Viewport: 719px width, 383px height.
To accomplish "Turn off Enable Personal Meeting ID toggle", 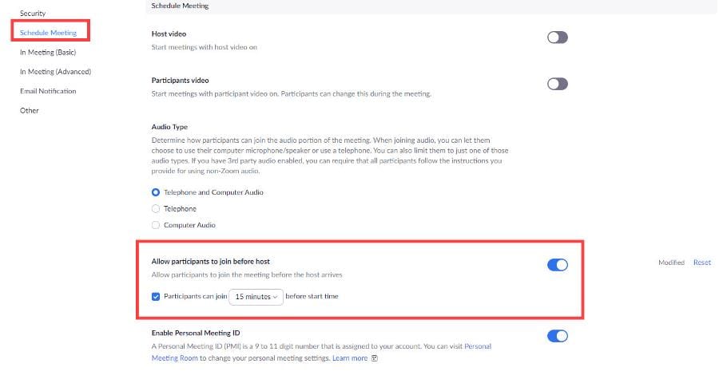I will coord(557,336).
